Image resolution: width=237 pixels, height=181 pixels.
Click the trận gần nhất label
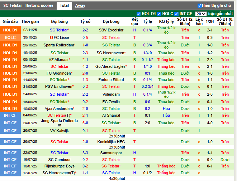click(x=221, y=14)
